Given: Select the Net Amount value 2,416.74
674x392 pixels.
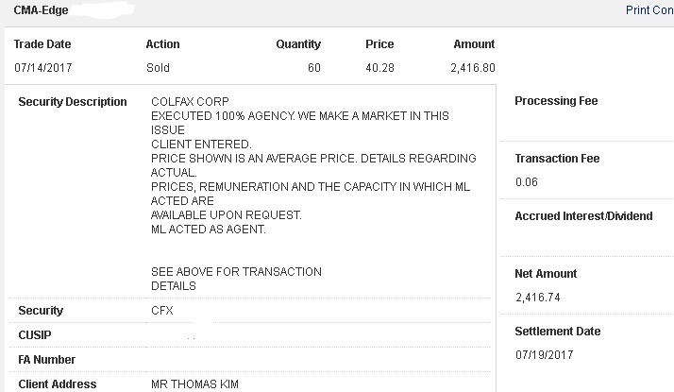Looking at the screenshot, I should [536, 298].
